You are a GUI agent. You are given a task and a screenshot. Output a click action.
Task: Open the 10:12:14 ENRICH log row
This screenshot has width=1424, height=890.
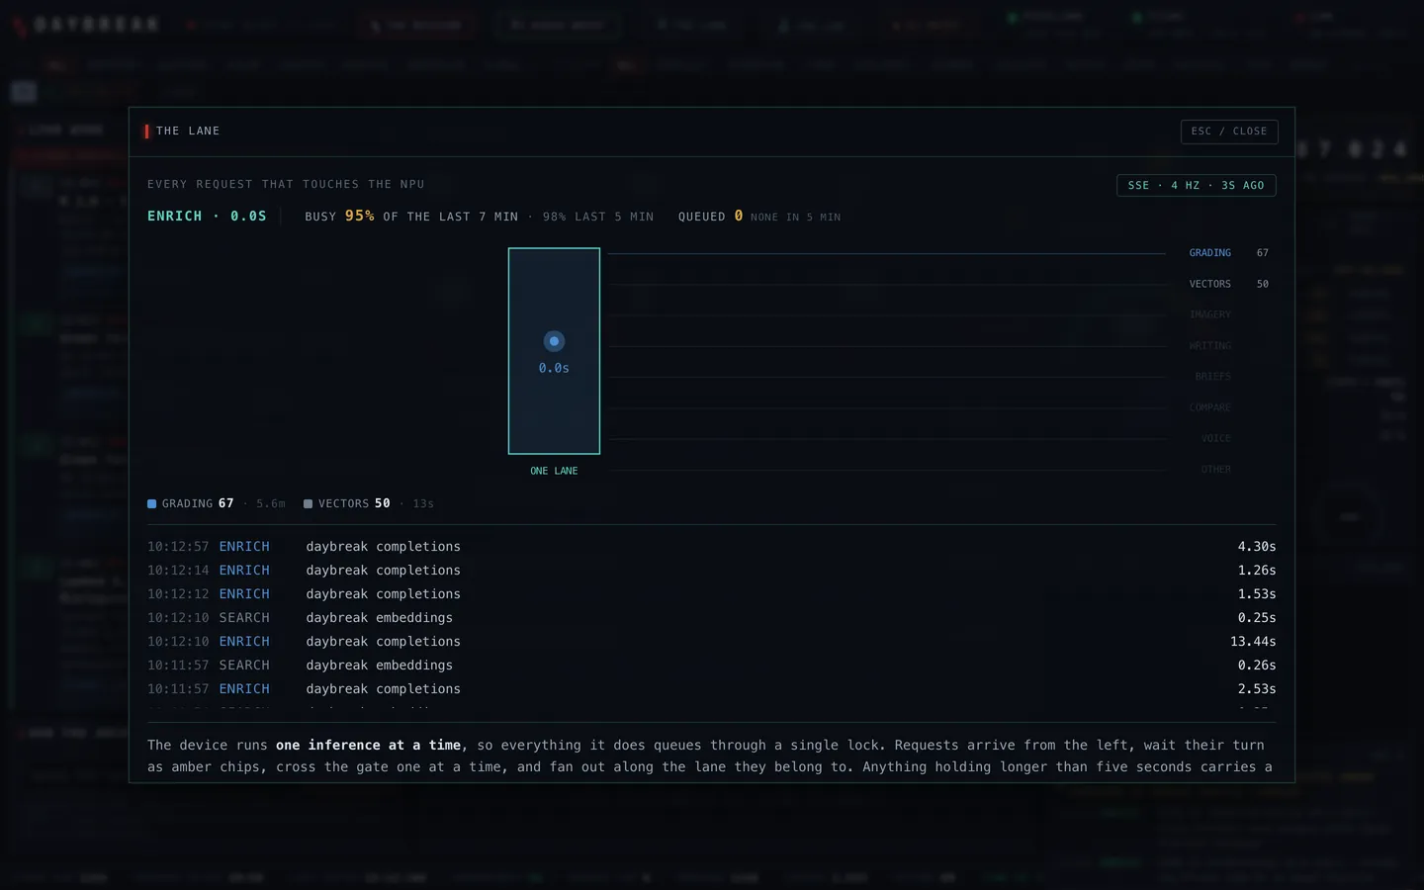coord(712,571)
